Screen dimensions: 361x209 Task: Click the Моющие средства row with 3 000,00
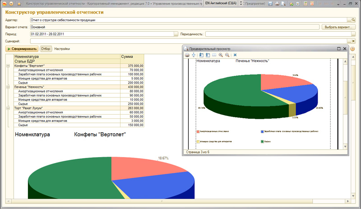click(79, 121)
